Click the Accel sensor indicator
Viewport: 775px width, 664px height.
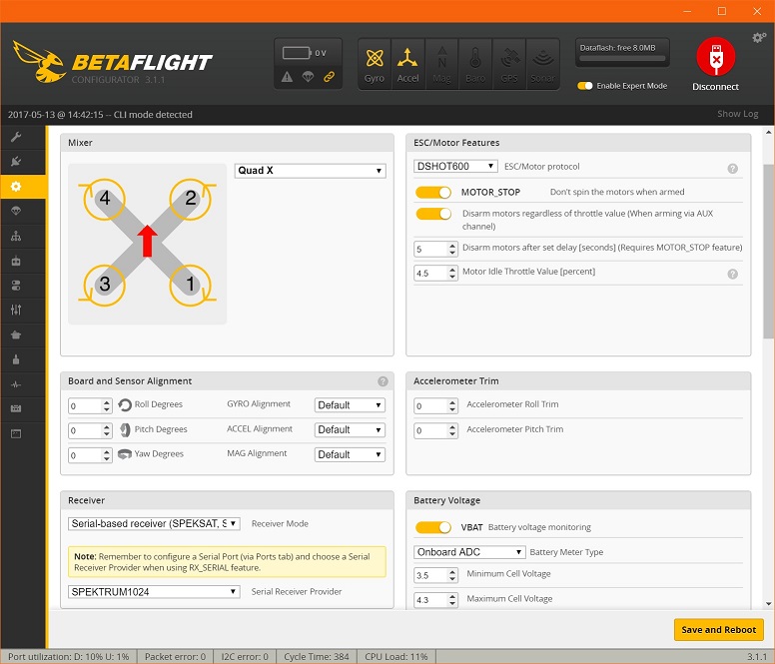(407, 65)
